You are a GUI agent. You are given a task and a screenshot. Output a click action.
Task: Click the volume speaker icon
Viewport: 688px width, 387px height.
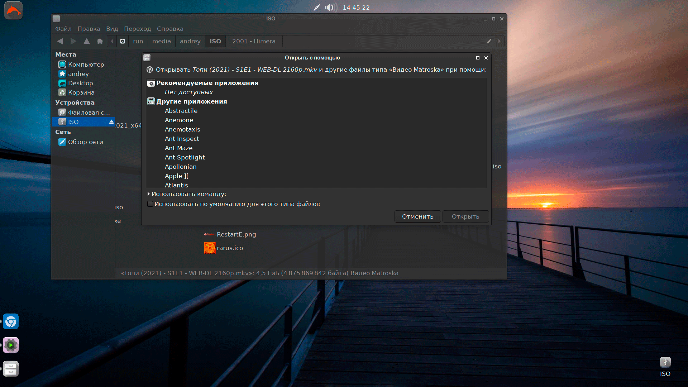click(329, 8)
